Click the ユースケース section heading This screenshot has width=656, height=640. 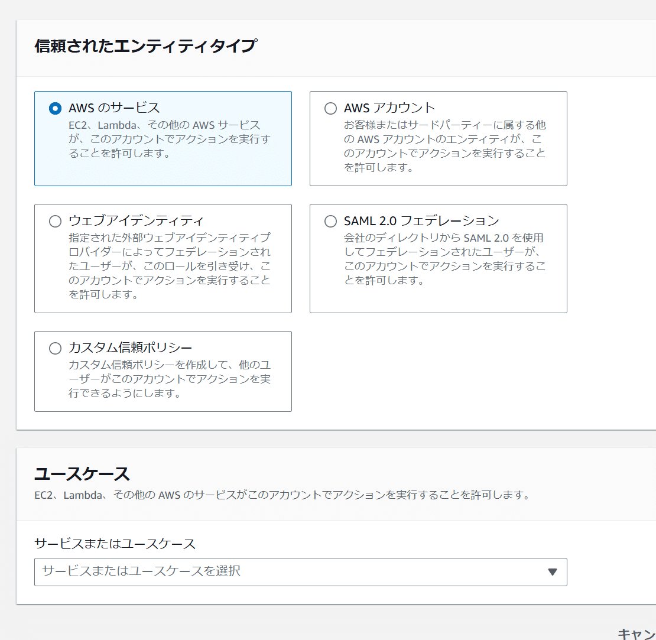tap(82, 475)
